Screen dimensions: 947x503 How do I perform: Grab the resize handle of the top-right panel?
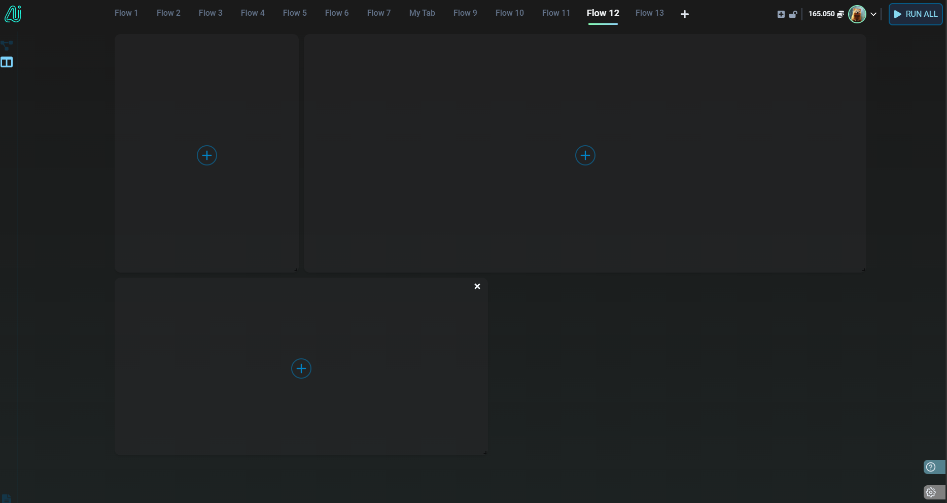[x=863, y=270]
